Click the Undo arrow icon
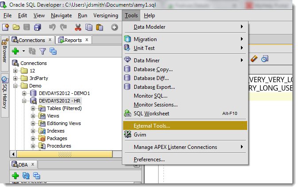 [x=52, y=27]
